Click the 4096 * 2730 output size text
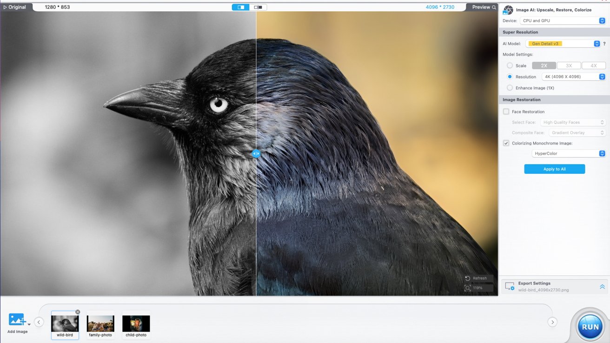The height and width of the screenshot is (343, 610). point(440,7)
